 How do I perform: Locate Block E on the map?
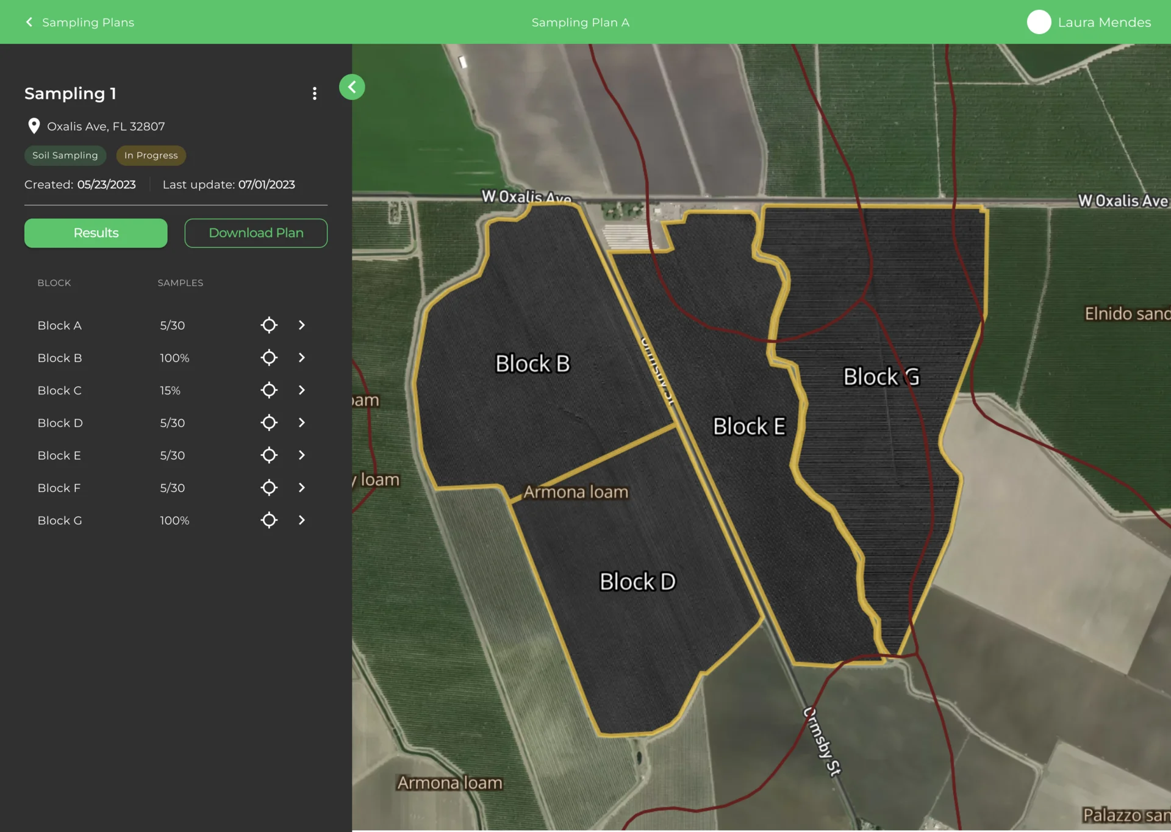point(269,455)
